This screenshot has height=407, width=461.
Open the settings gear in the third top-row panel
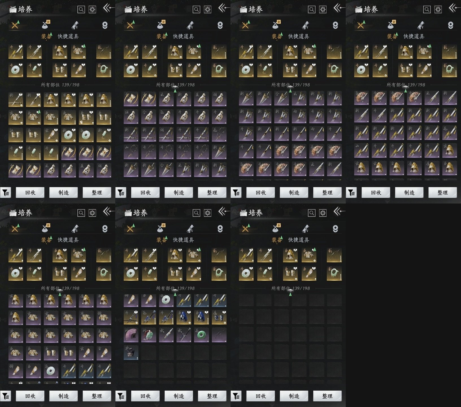323,10
